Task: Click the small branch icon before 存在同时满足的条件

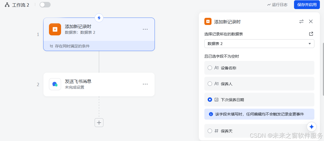Action: [51, 46]
